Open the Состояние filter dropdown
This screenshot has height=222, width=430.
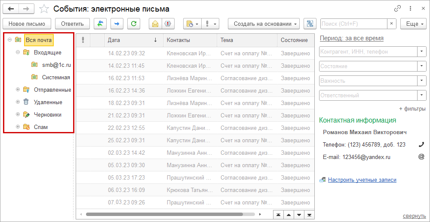[x=421, y=66]
